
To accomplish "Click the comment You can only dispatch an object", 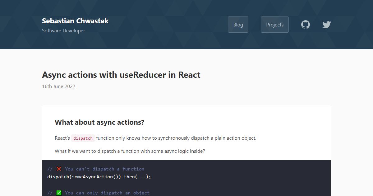I will [x=99, y=193].
